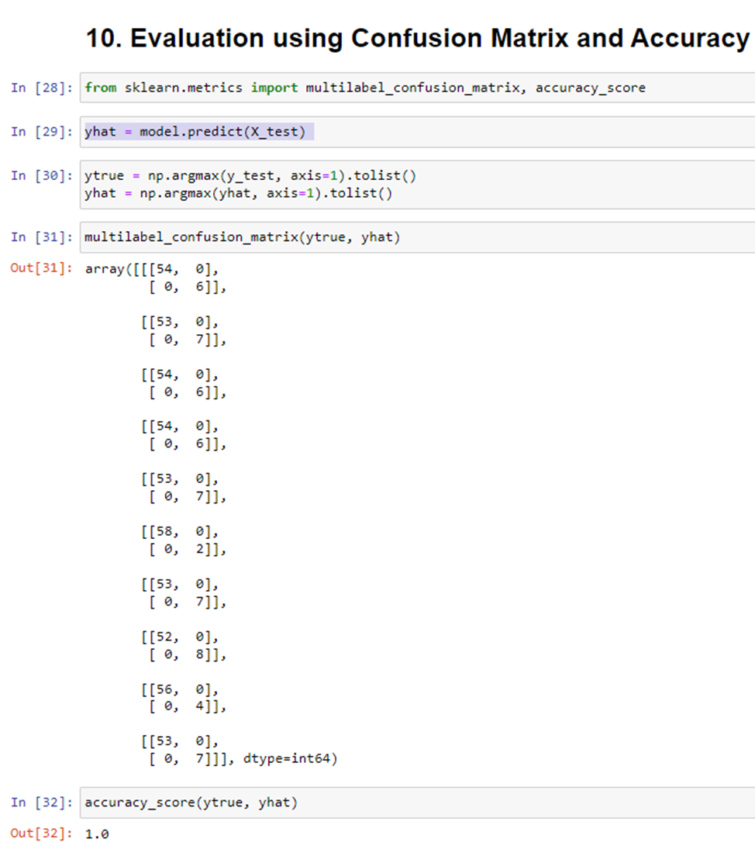This screenshot has width=755, height=853.
Task: Click the In [32] prompt label
Action: [x=41, y=803]
